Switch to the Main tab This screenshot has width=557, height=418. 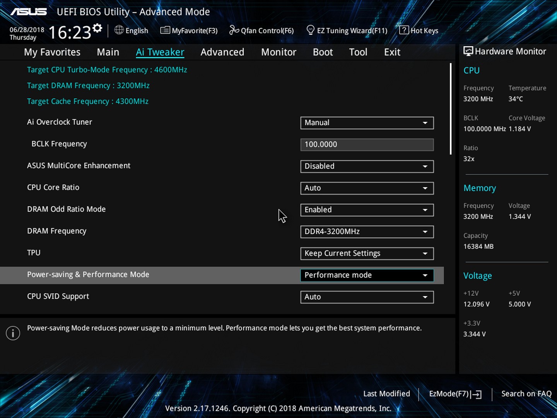(108, 52)
